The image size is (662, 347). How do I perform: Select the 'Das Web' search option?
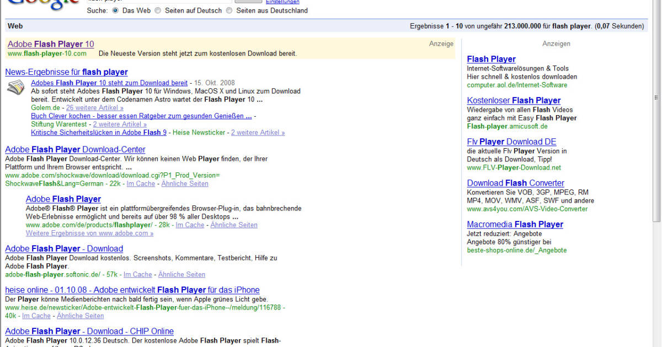115,10
